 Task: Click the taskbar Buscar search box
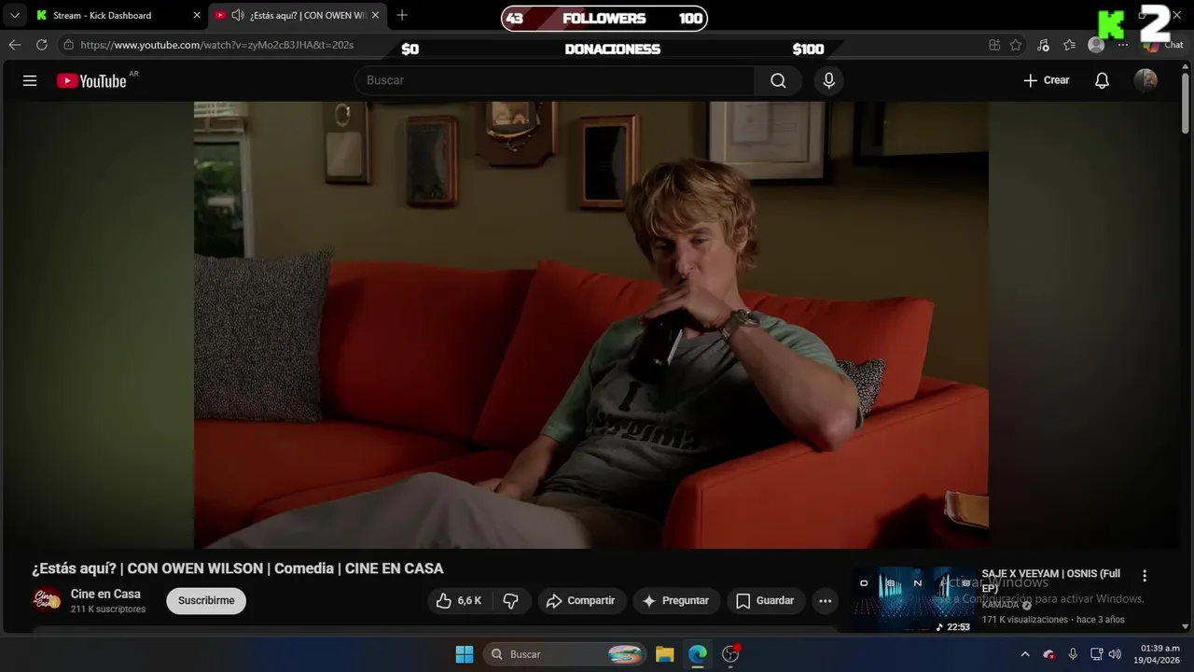[566, 654]
